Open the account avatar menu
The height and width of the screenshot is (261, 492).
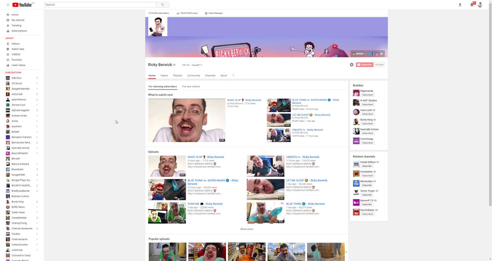click(x=480, y=5)
